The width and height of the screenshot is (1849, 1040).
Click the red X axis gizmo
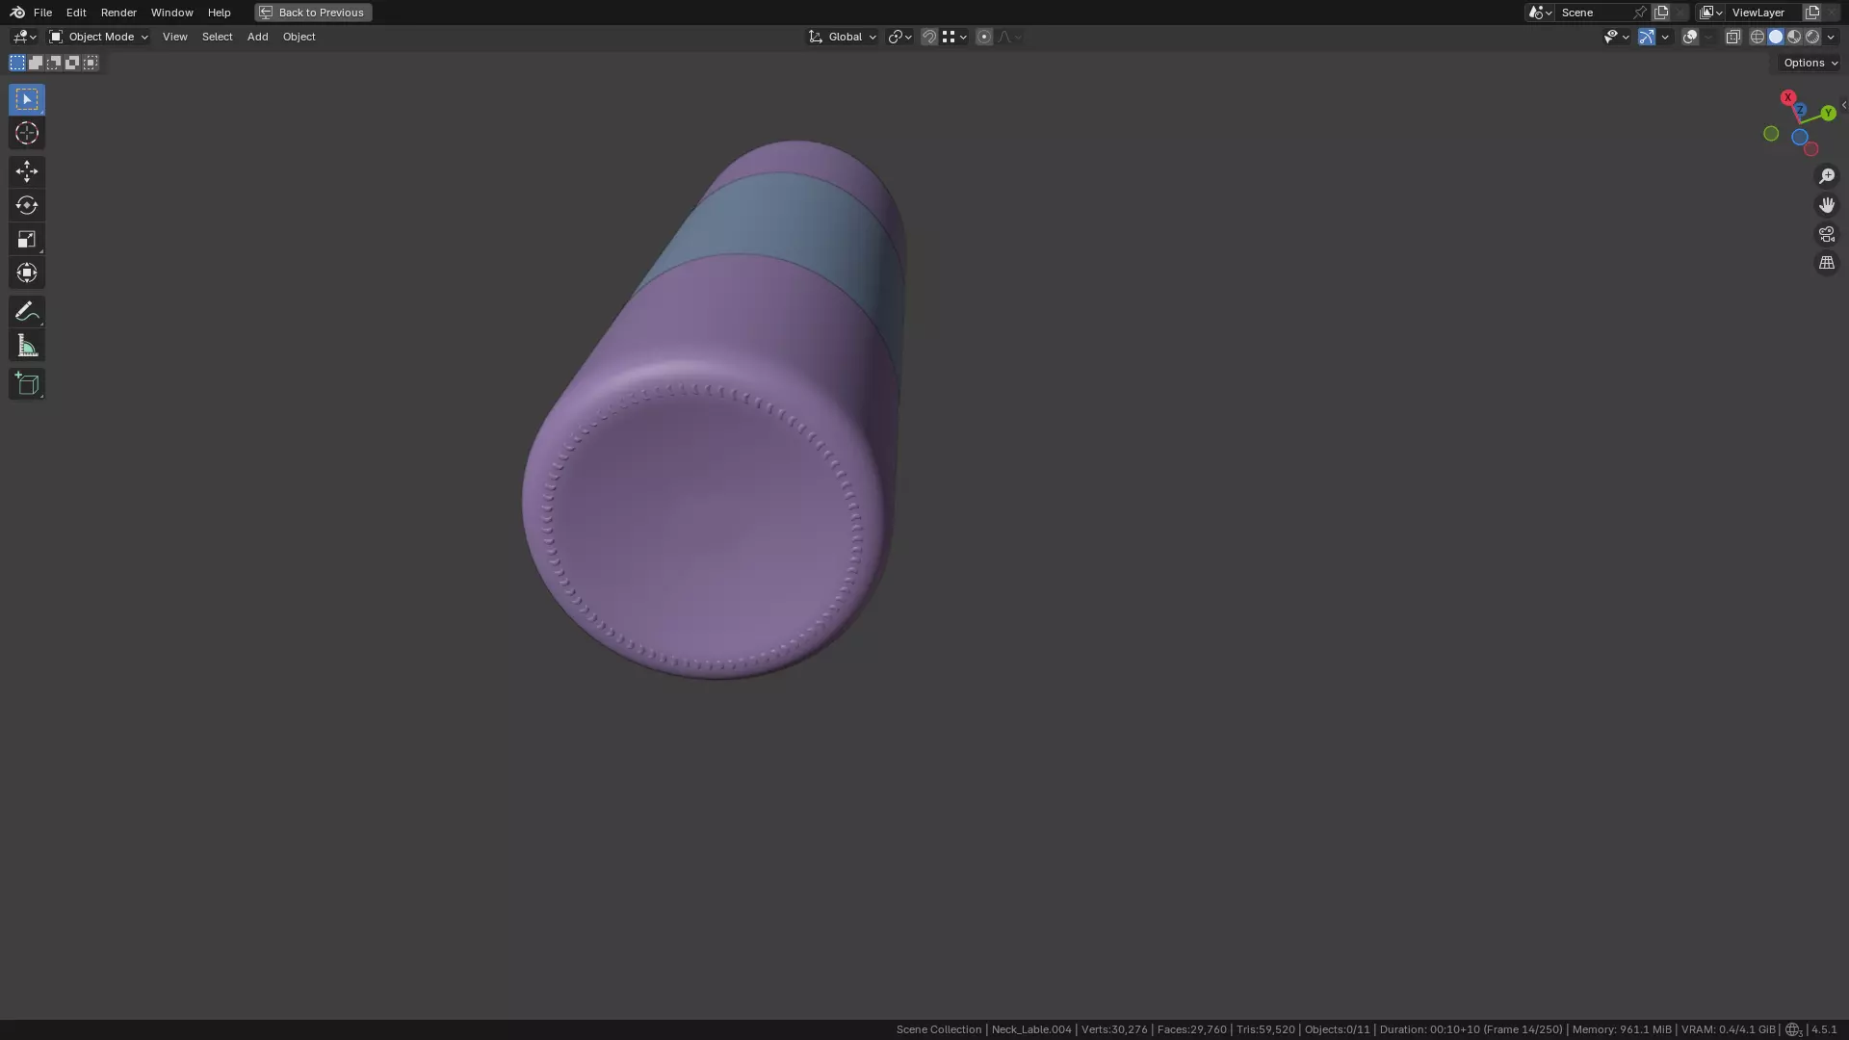(1788, 97)
